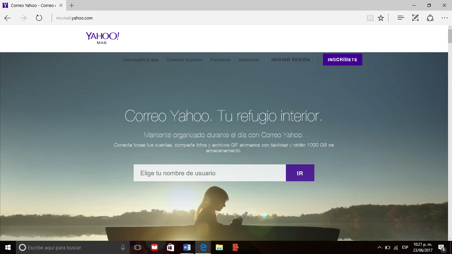Screen dimensions: 452x254
Task: Select Conectar buzones in the navigation
Action: [184, 60]
